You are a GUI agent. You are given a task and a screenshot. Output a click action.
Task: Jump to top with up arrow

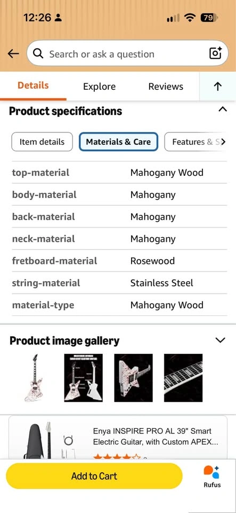(x=218, y=87)
